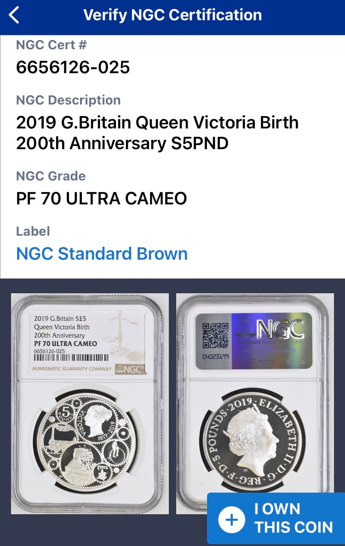Screen dimensions: 345x546
Task: Go back using the header arrow
Action: pos(14,15)
